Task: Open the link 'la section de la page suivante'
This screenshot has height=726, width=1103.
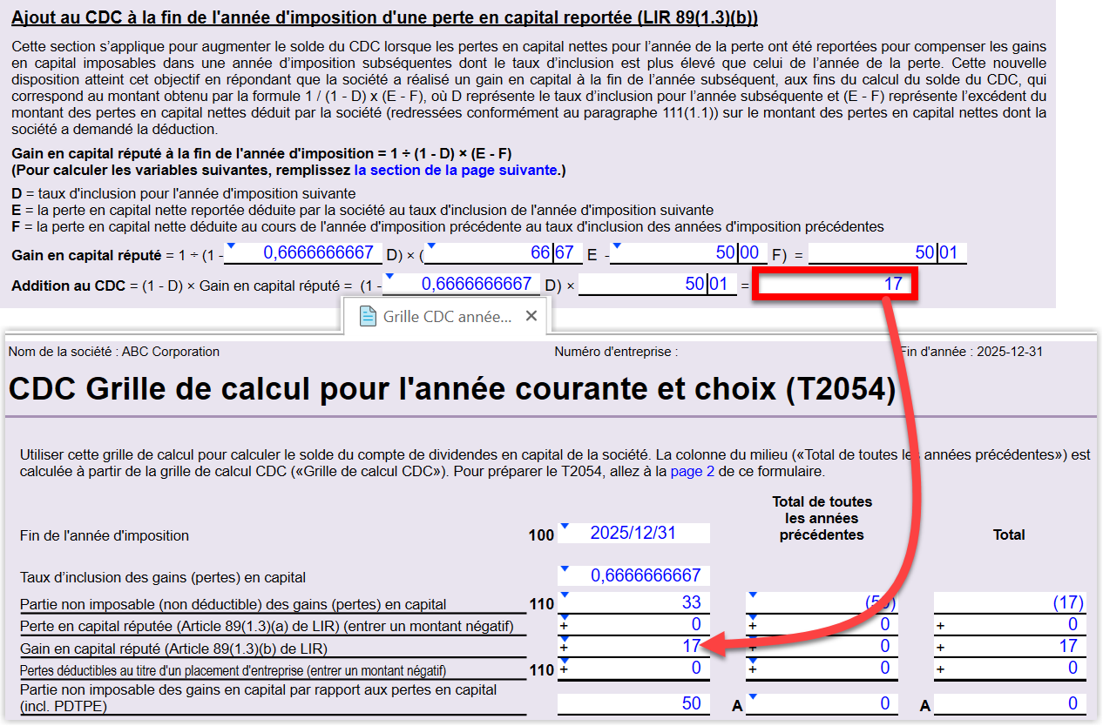Action: pos(456,171)
